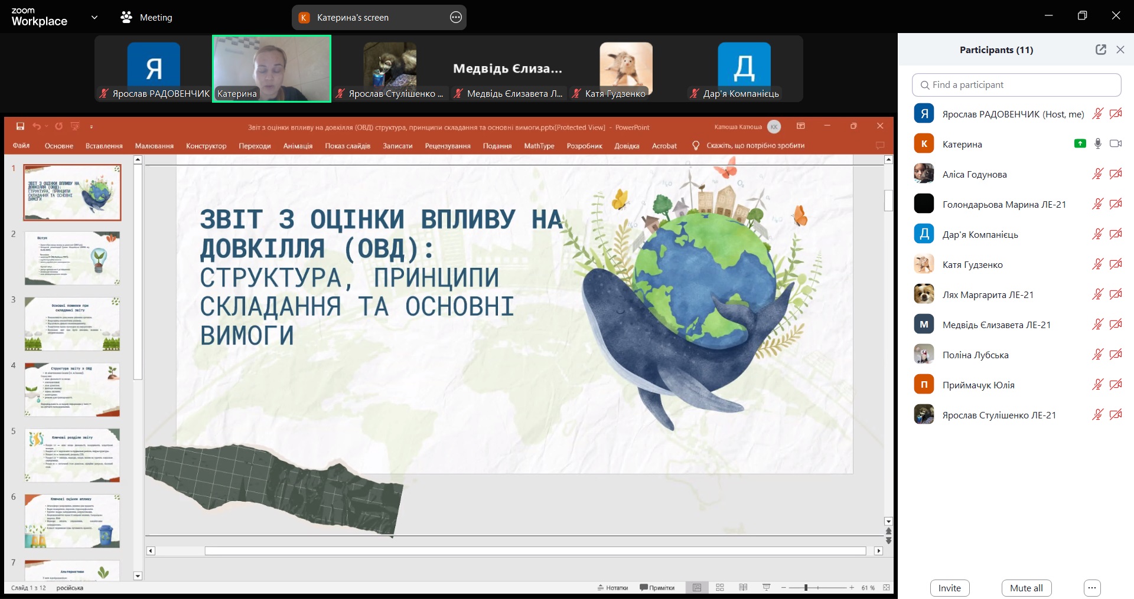Viewport: 1134px width, 599px height.
Task: Toggle Аліса Годунова video icon
Action: [x=1116, y=174]
